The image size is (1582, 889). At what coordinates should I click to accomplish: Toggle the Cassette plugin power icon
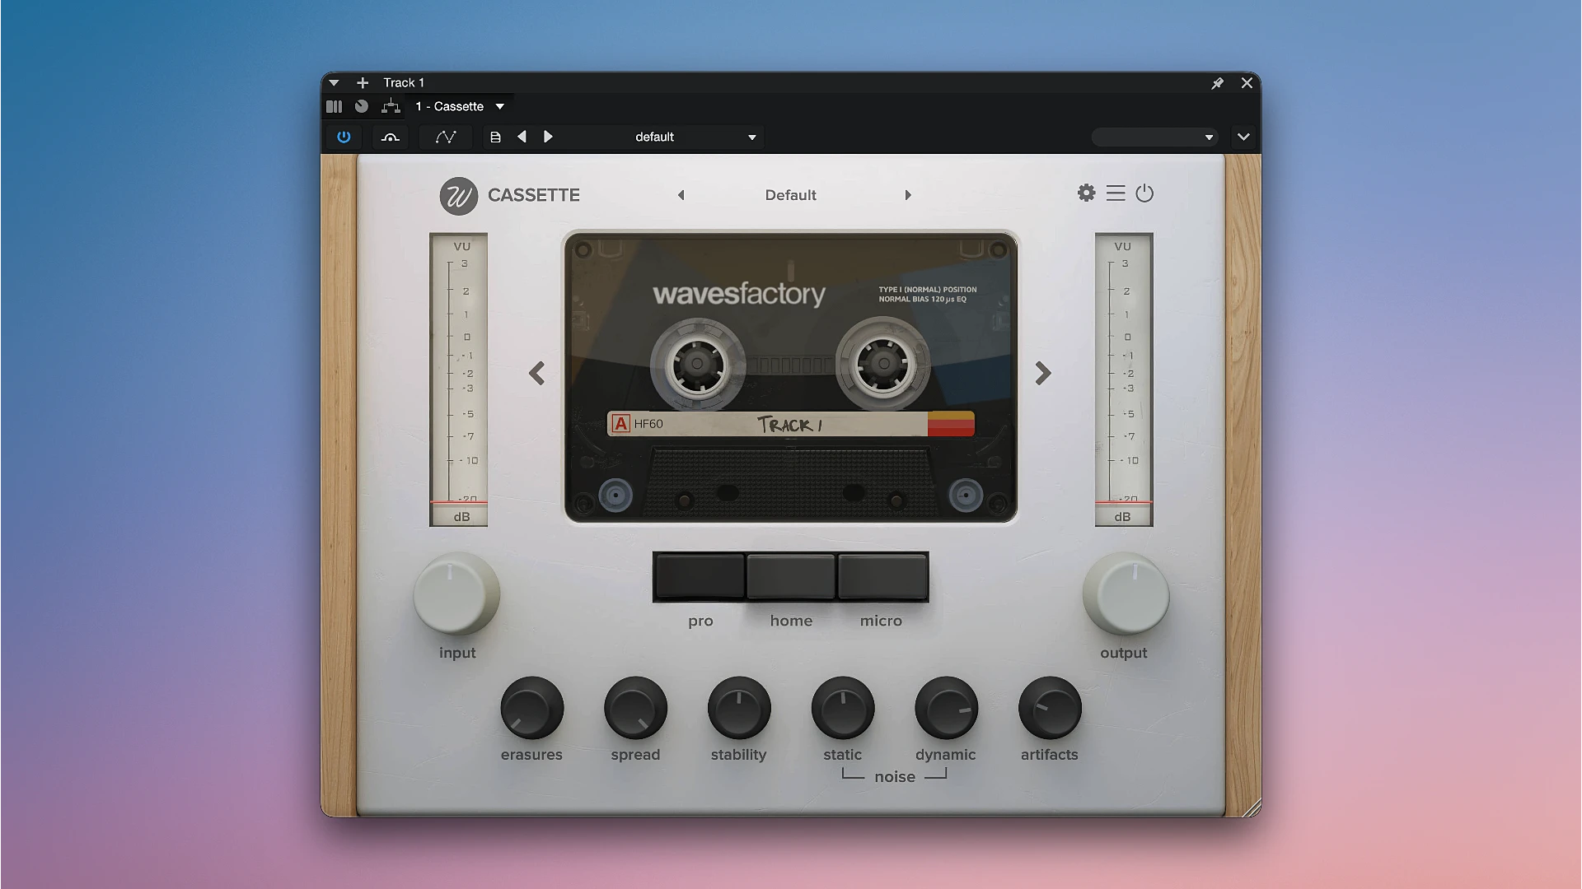1144,193
